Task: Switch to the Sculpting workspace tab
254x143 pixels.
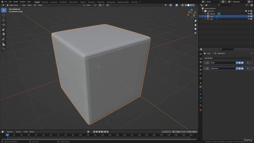Action: [54, 2]
